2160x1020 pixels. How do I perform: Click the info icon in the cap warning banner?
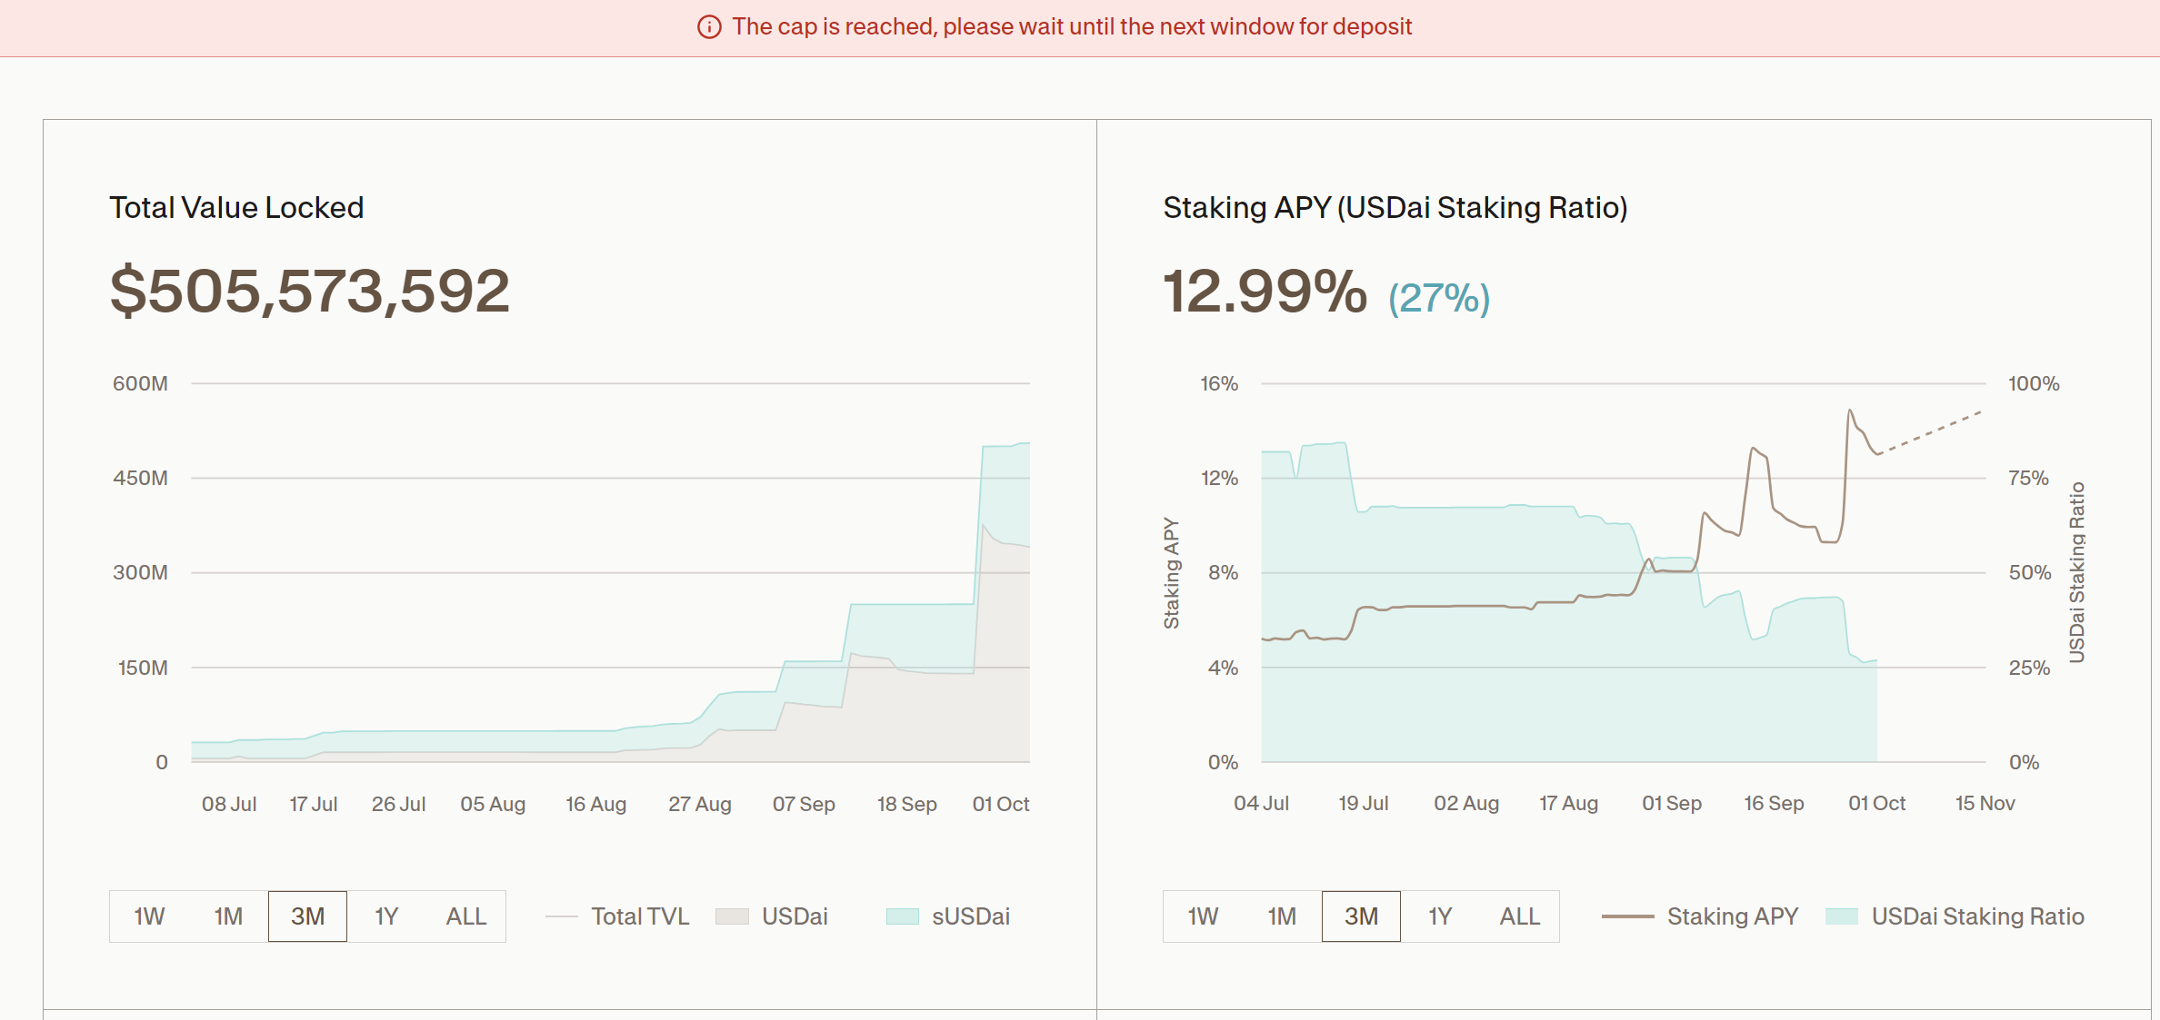[x=709, y=27]
